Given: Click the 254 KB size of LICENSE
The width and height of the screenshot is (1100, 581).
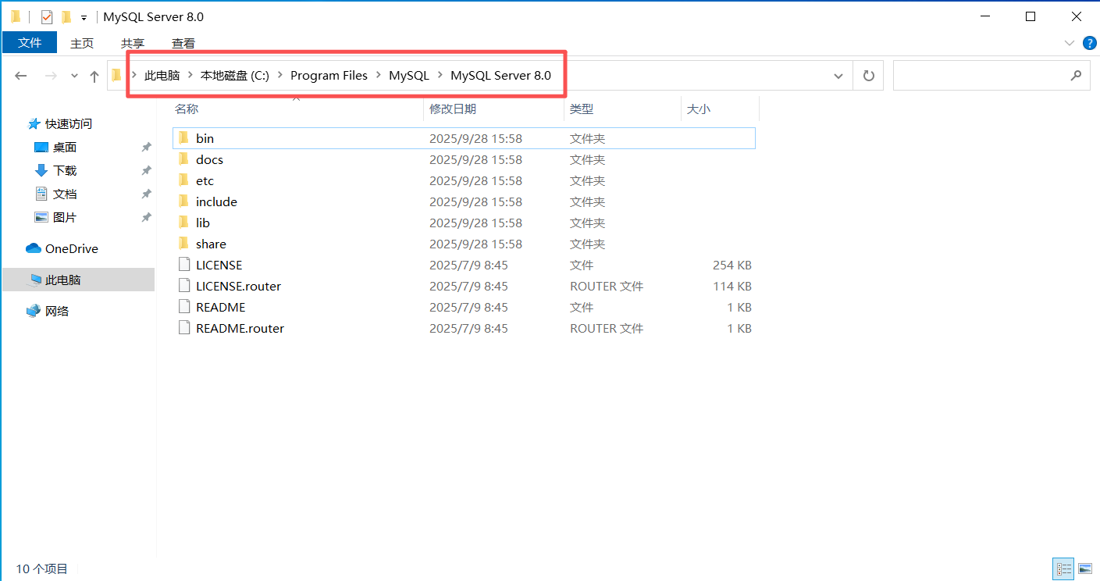Looking at the screenshot, I should (732, 265).
